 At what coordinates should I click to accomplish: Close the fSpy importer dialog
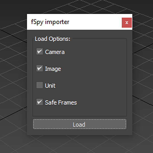(127, 23)
